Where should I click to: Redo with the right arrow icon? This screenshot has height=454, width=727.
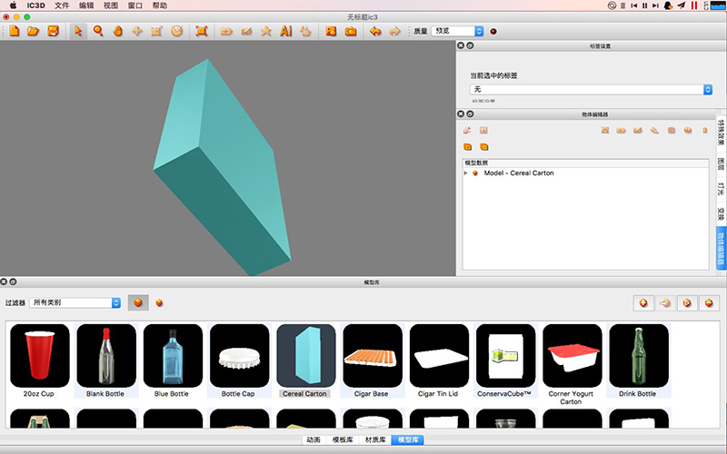click(394, 32)
